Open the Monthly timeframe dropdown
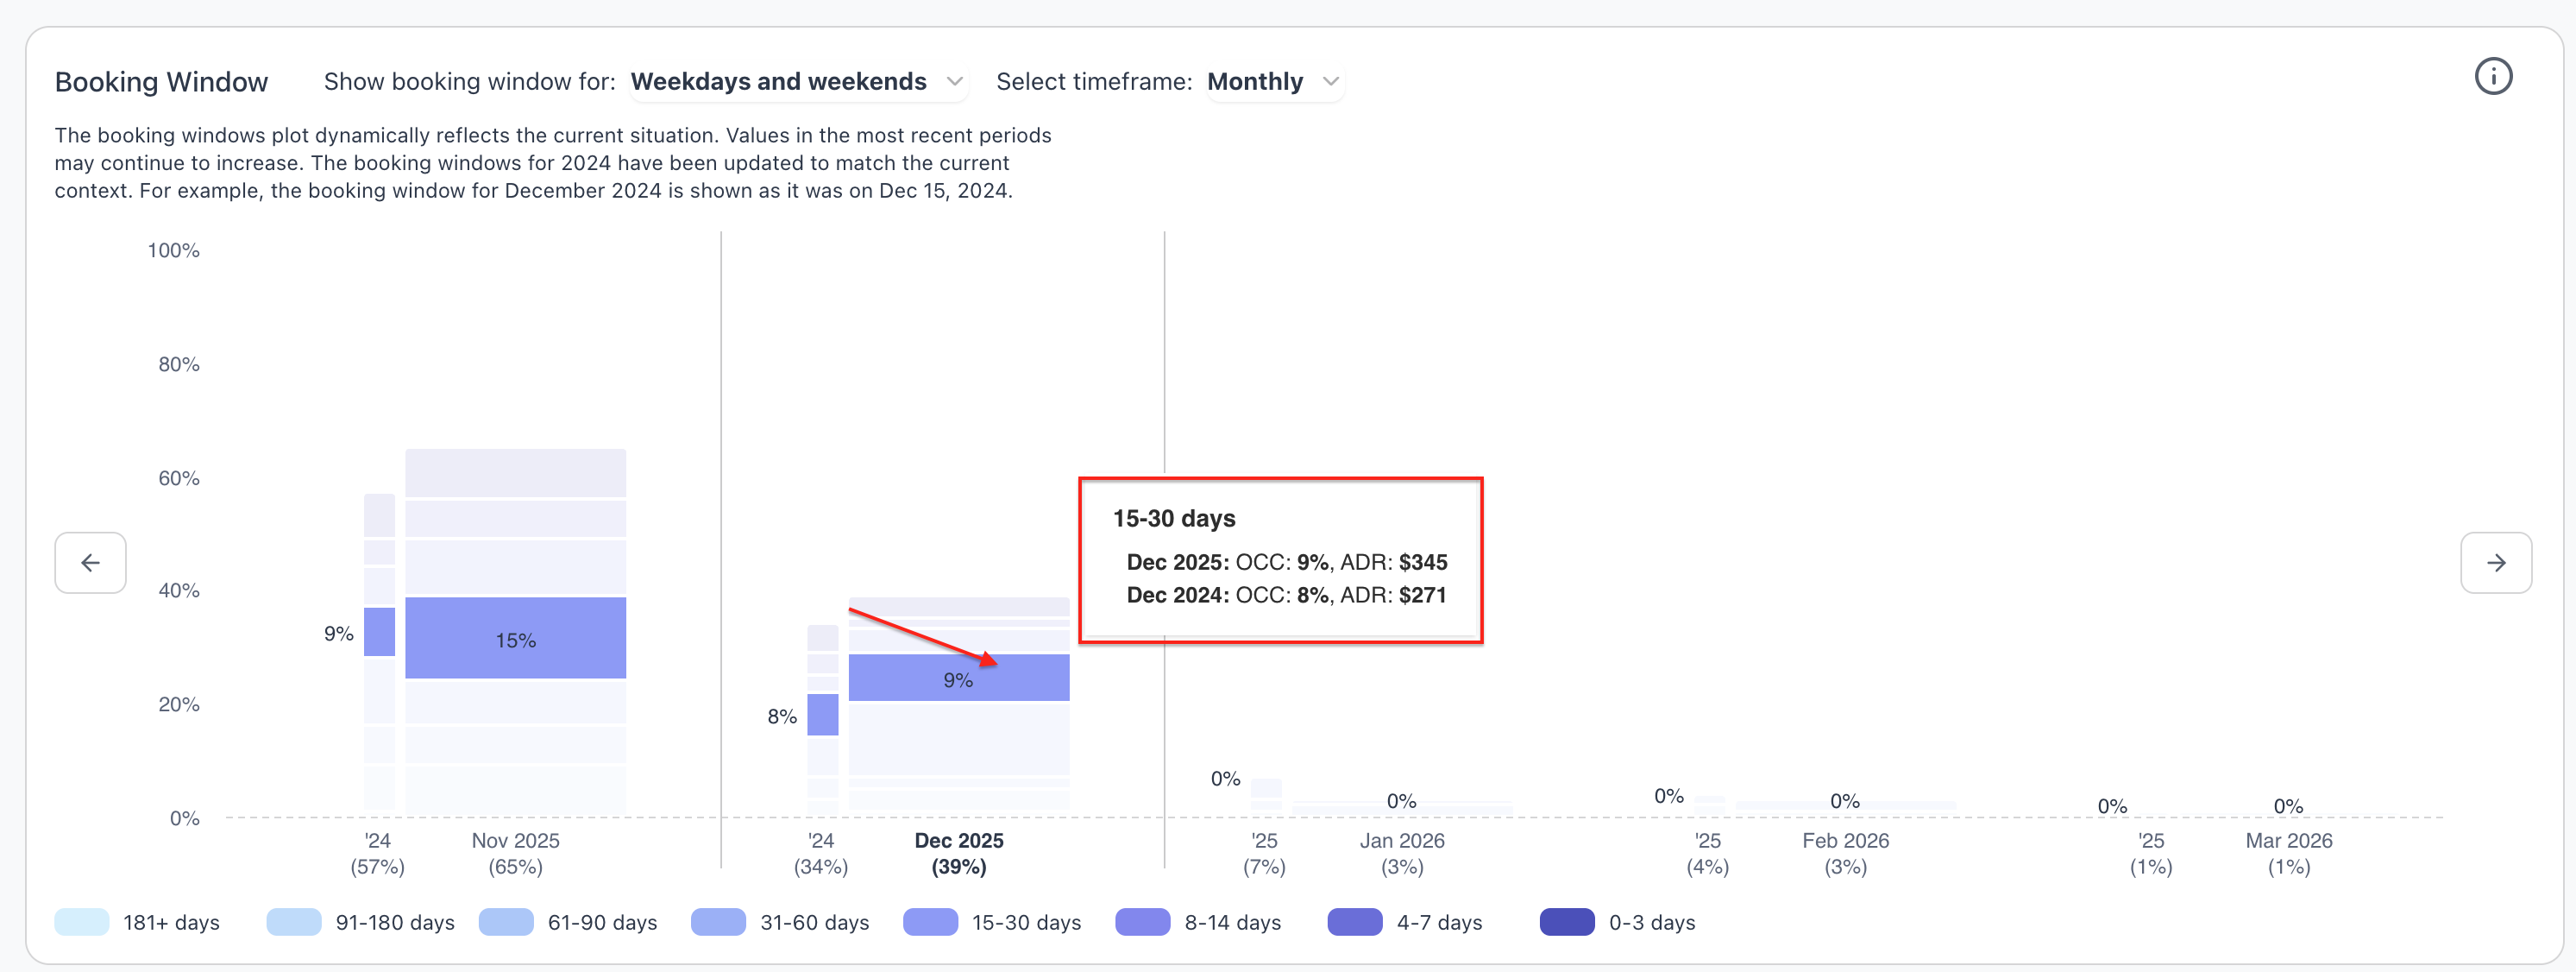Viewport: 2576px width, 972px height. tap(1272, 82)
